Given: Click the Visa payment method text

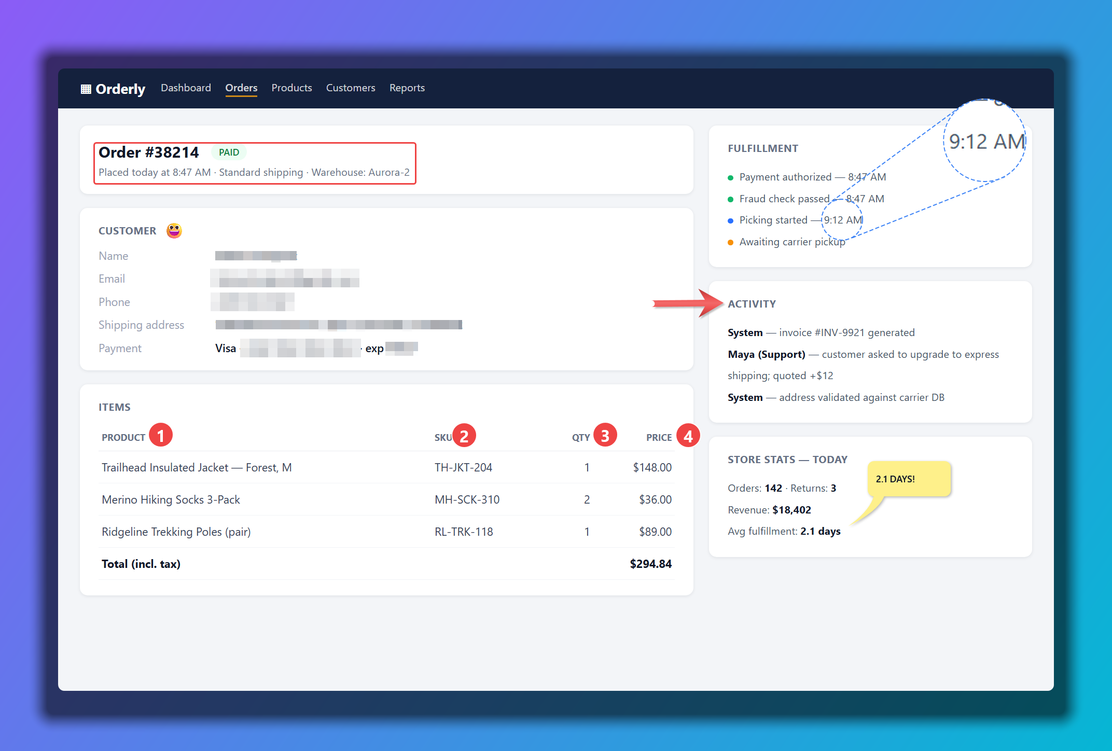Looking at the screenshot, I should [x=226, y=348].
